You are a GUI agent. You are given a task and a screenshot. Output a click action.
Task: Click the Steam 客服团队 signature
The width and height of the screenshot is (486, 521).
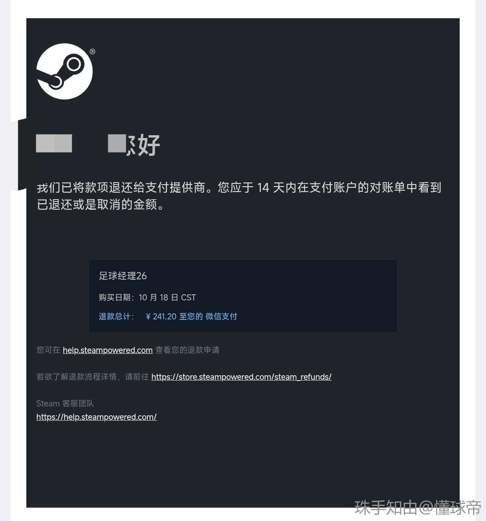tap(65, 404)
